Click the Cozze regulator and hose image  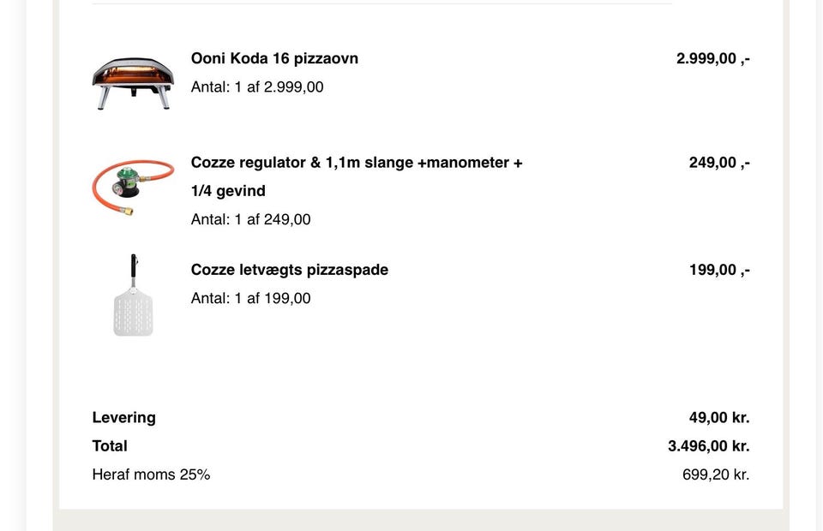pos(134,187)
